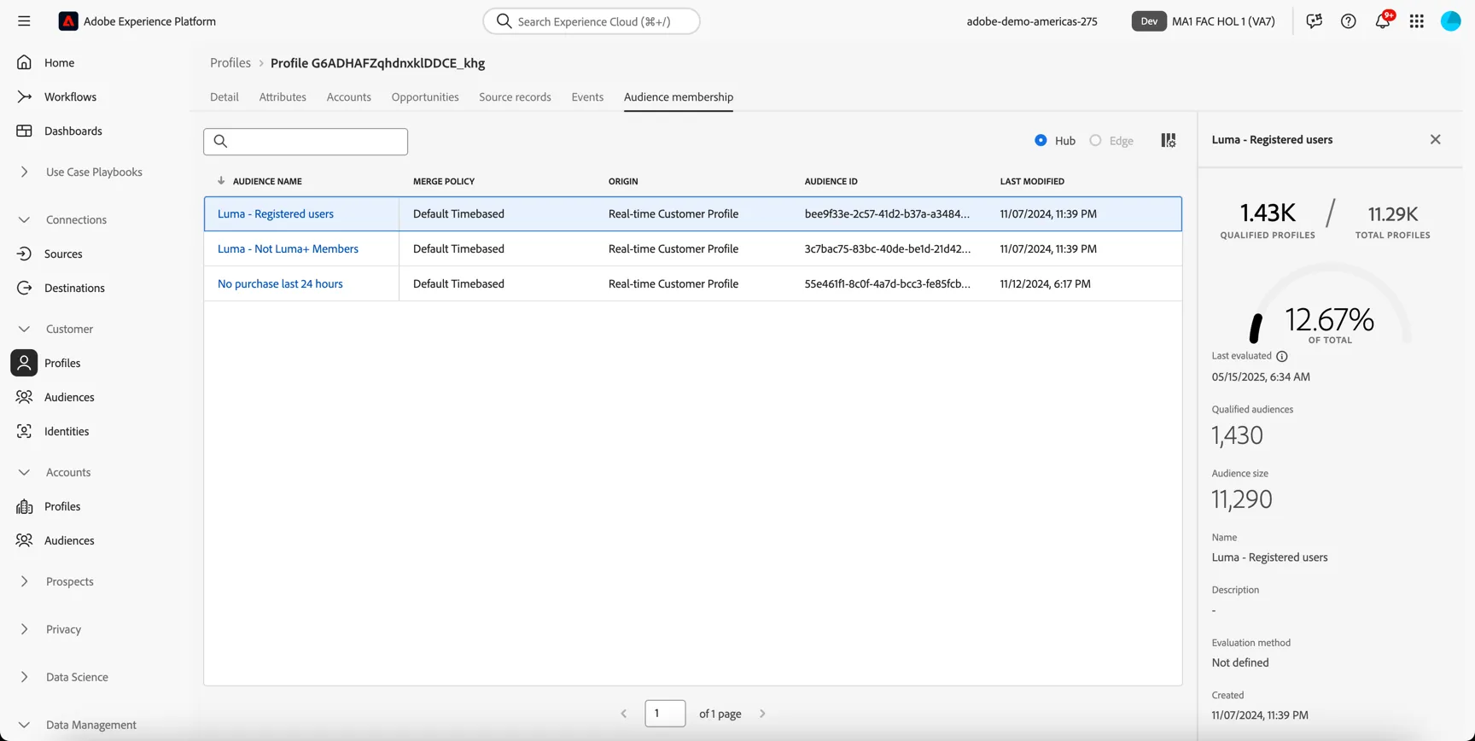The height and width of the screenshot is (741, 1475).
Task: Close the Luma - Registered users panel
Action: tap(1436, 139)
